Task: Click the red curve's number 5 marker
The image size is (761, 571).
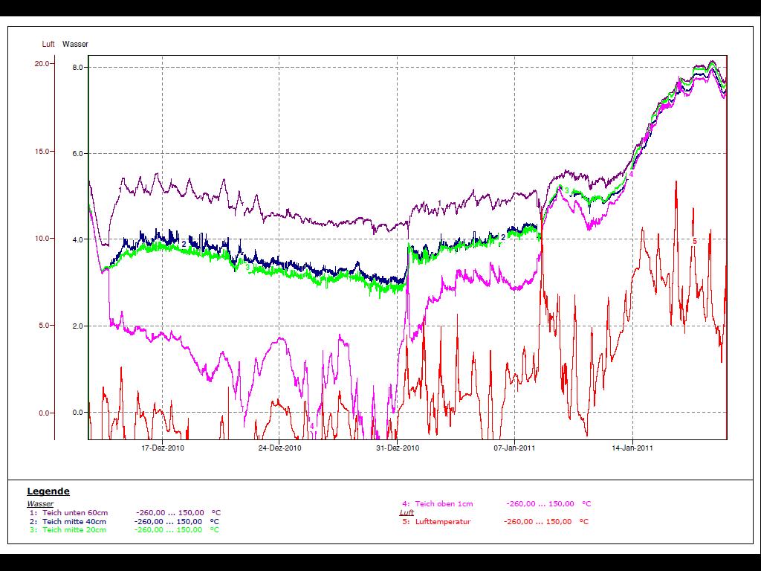Action: tap(695, 241)
